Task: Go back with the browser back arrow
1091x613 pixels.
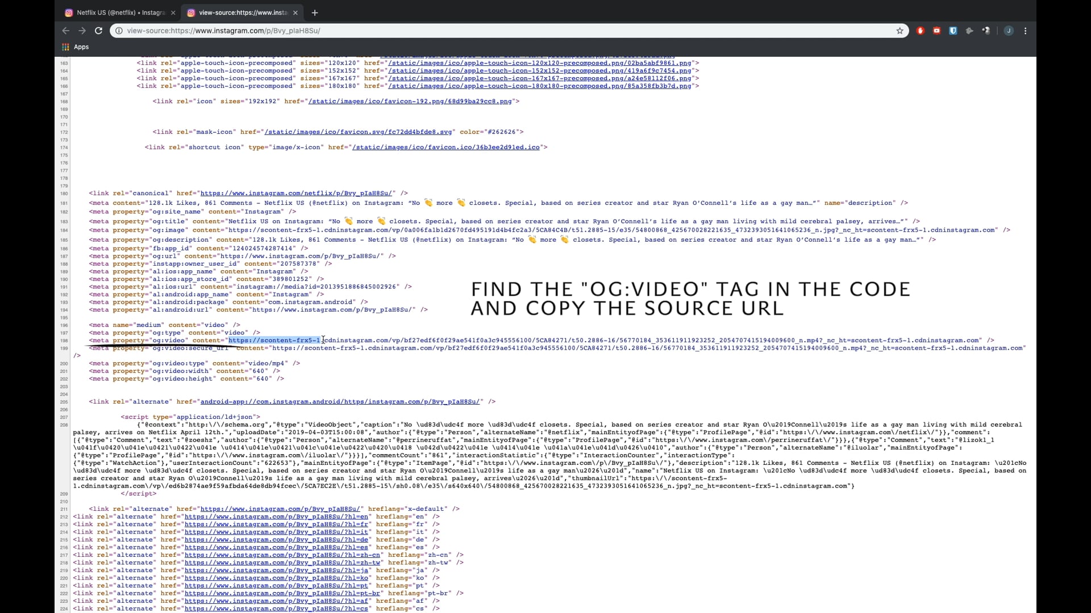Action: coord(66,31)
